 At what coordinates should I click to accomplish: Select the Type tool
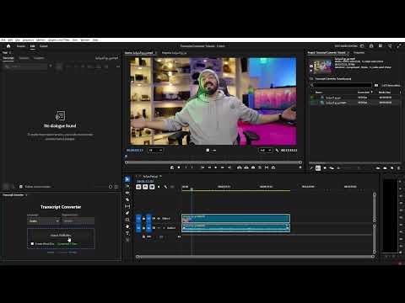127,233
